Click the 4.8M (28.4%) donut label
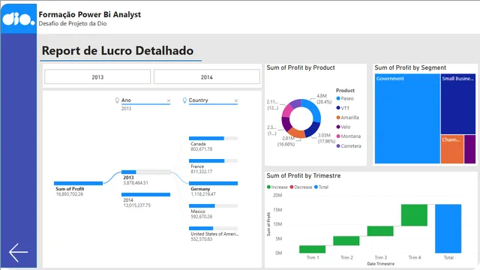The image size is (480, 270). click(324, 98)
